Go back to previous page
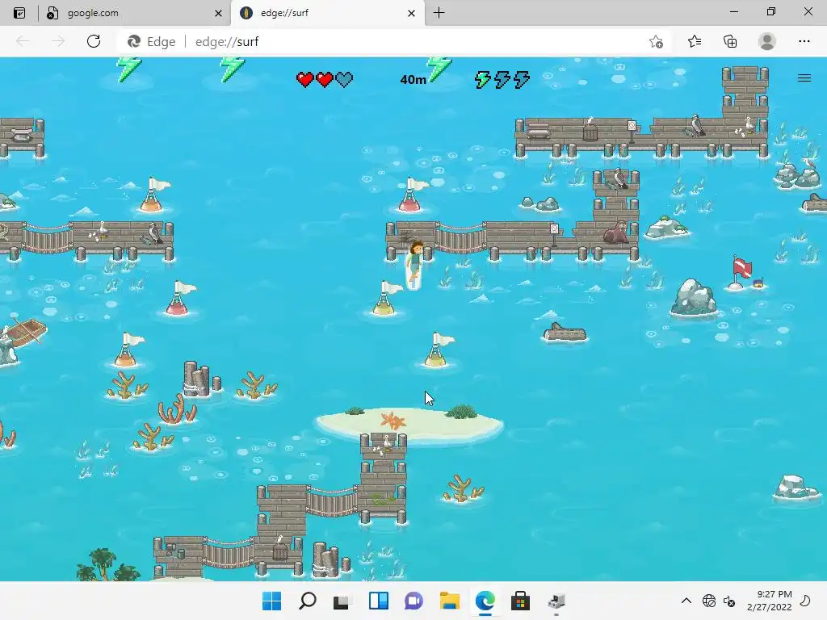Viewport: 827px width, 620px height. tap(22, 41)
